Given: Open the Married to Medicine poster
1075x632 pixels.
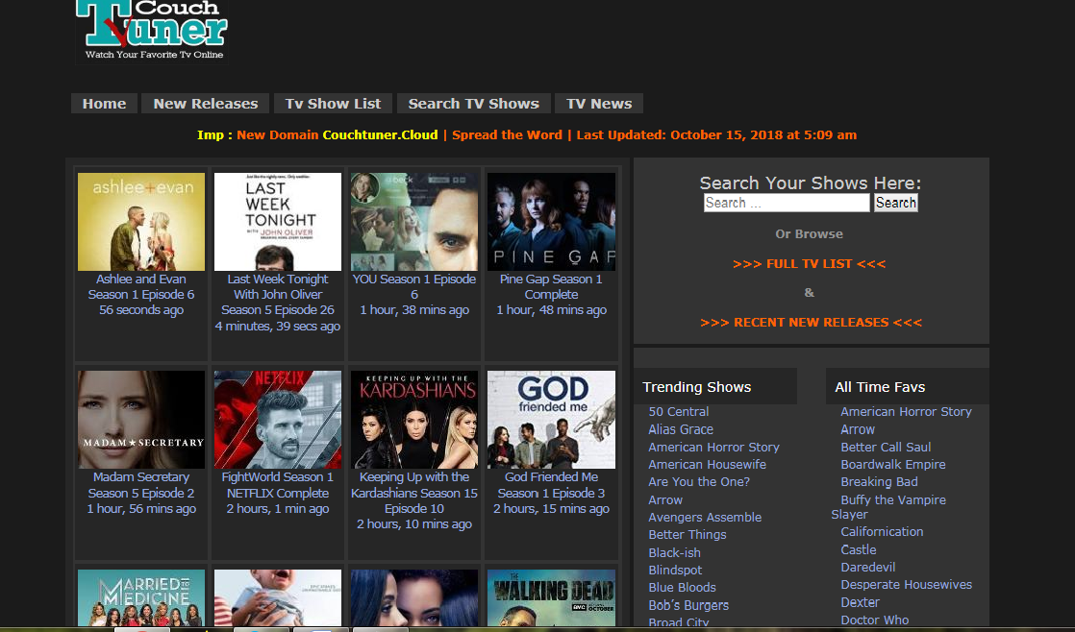Looking at the screenshot, I should 141,597.
